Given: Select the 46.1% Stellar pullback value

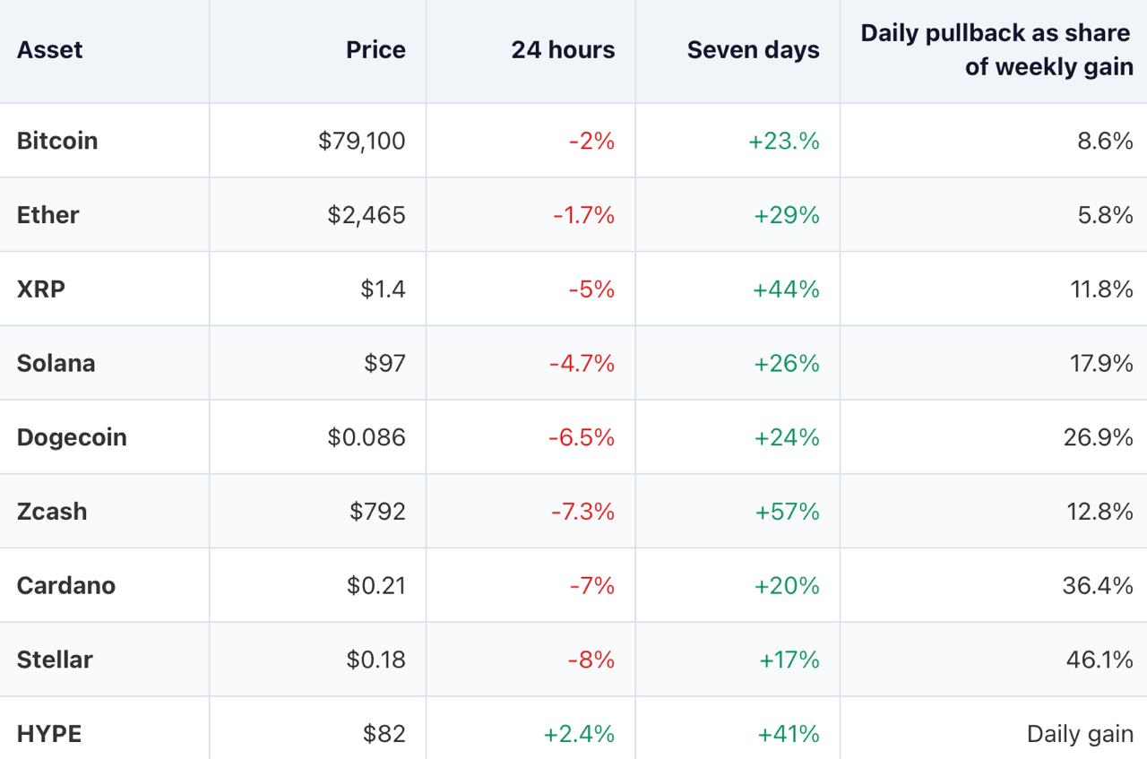Looking at the screenshot, I should coord(1100,660).
